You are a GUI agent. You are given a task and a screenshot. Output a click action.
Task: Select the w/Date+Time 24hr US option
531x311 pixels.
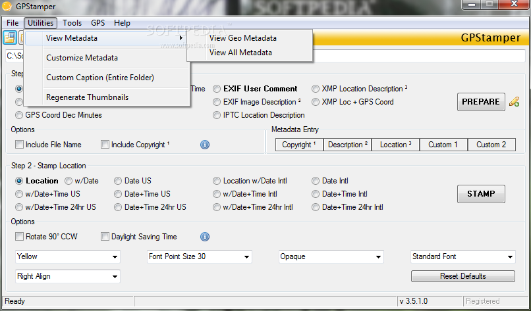coord(56,207)
